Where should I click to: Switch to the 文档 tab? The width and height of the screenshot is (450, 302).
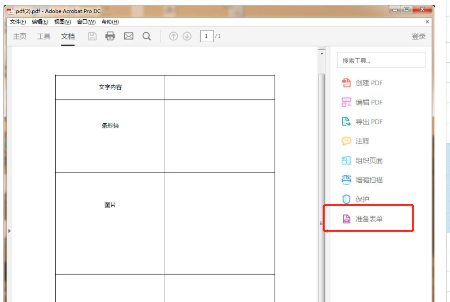click(68, 36)
